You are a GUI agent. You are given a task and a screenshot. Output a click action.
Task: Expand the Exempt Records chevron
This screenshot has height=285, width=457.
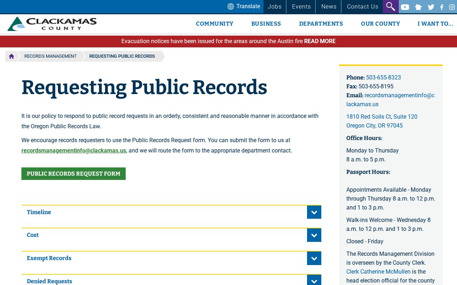[x=314, y=258]
